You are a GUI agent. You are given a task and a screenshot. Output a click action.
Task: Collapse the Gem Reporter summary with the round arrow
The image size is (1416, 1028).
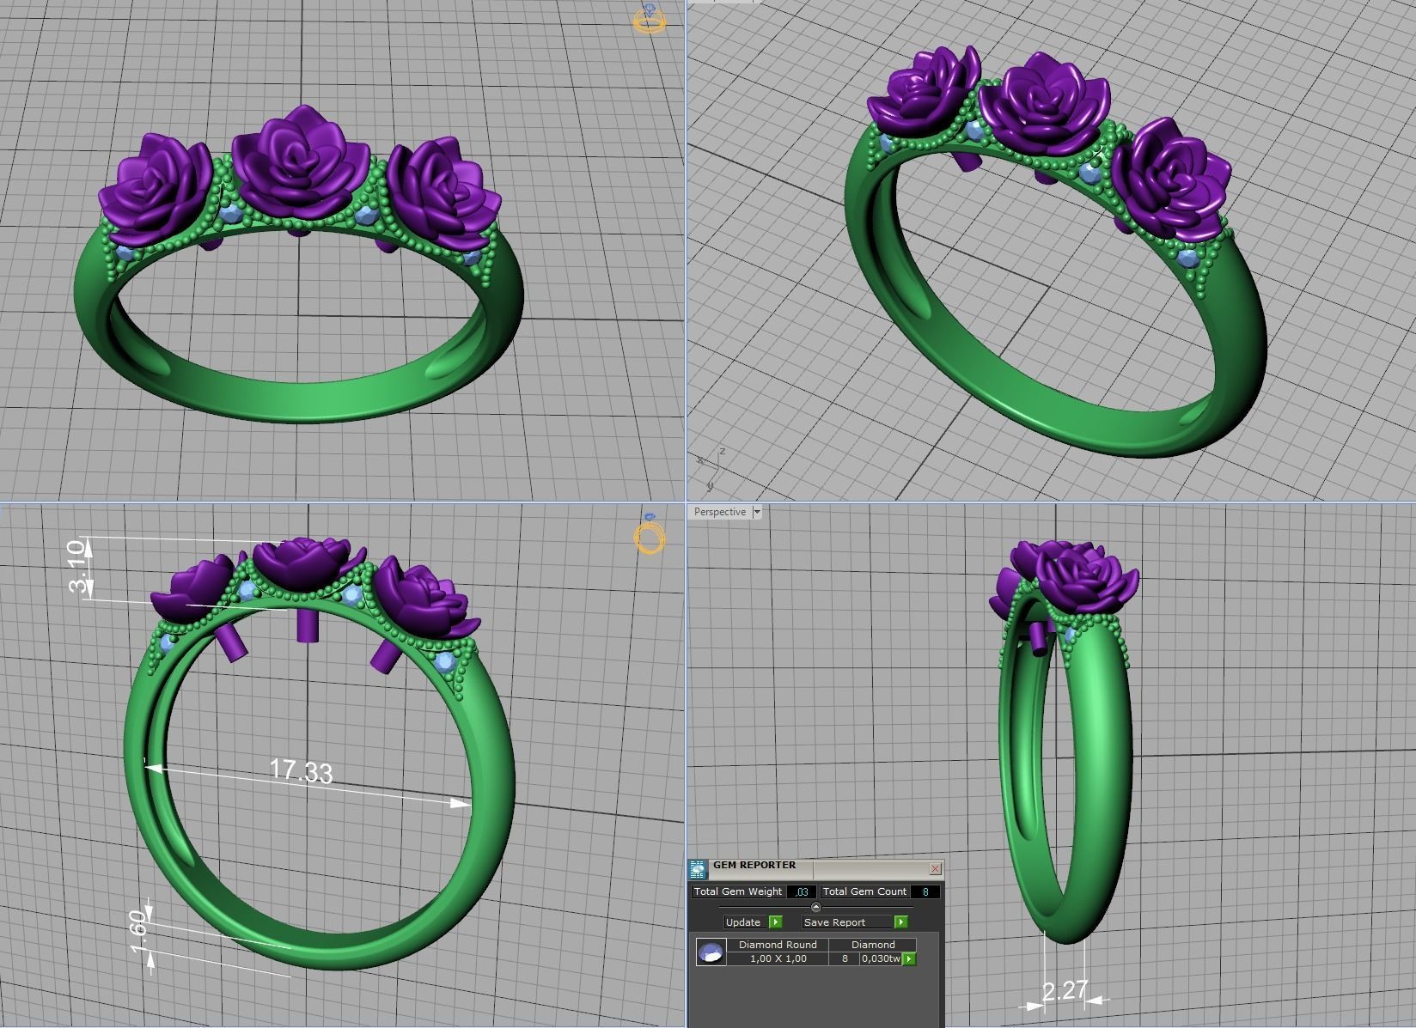pyautogui.click(x=815, y=907)
